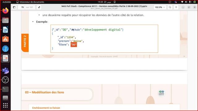Click the mounted drive icon in dock

(5, 98)
